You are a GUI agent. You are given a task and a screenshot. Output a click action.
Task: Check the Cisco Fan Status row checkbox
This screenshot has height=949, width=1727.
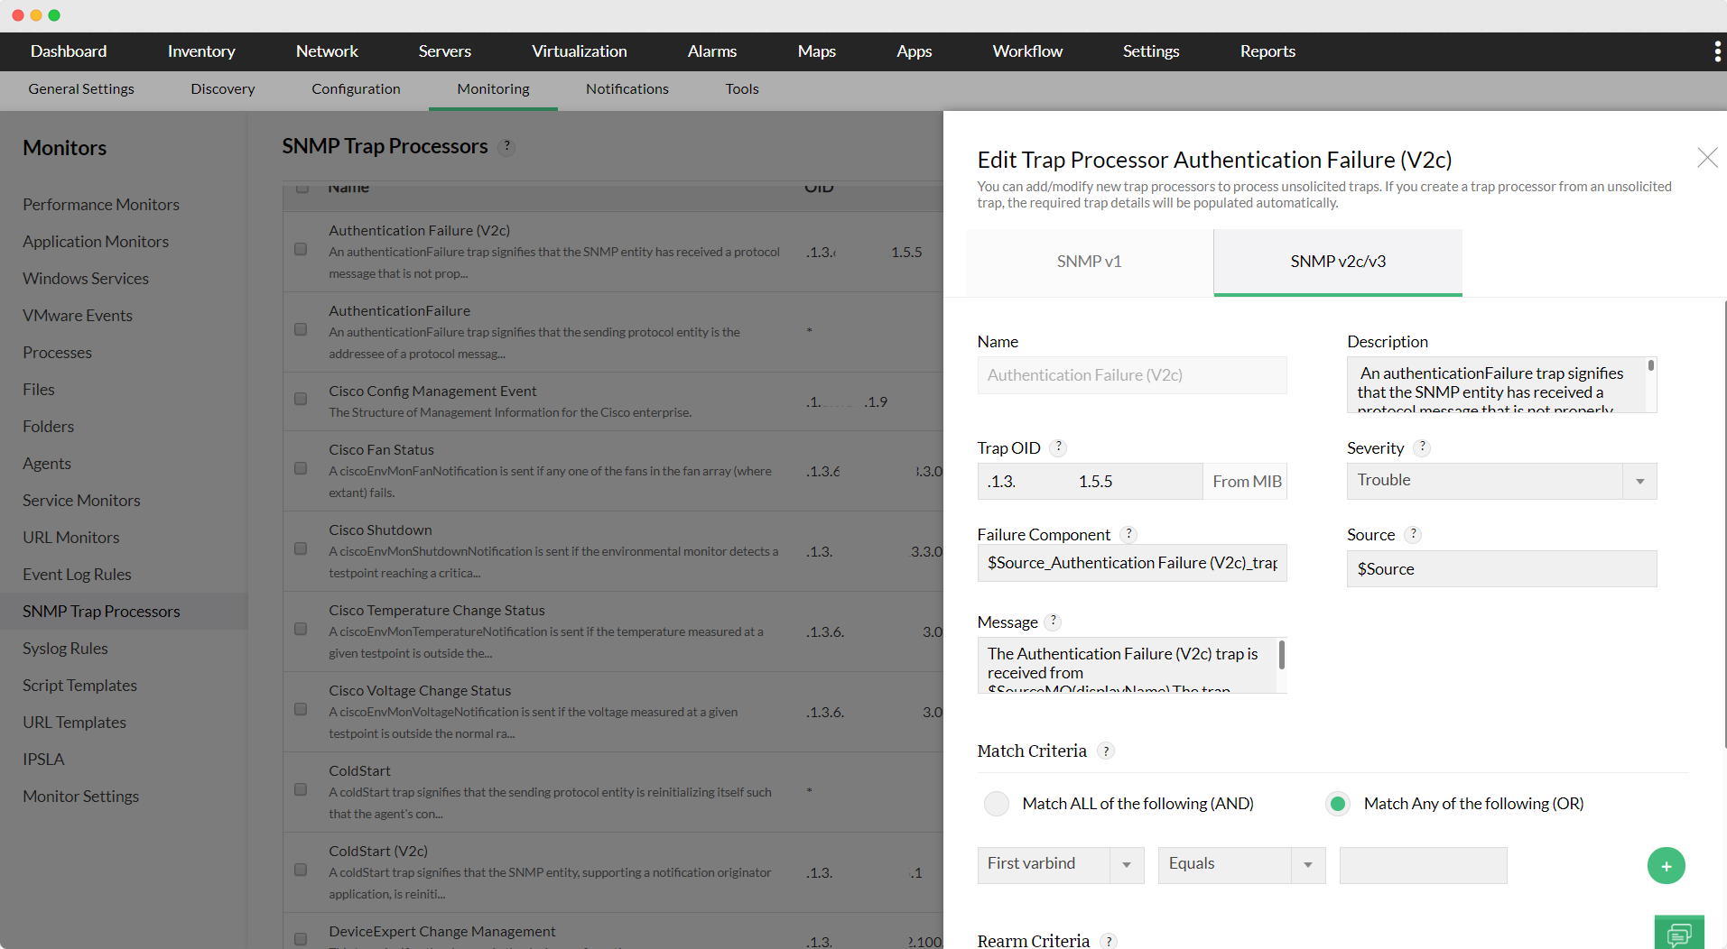(301, 468)
